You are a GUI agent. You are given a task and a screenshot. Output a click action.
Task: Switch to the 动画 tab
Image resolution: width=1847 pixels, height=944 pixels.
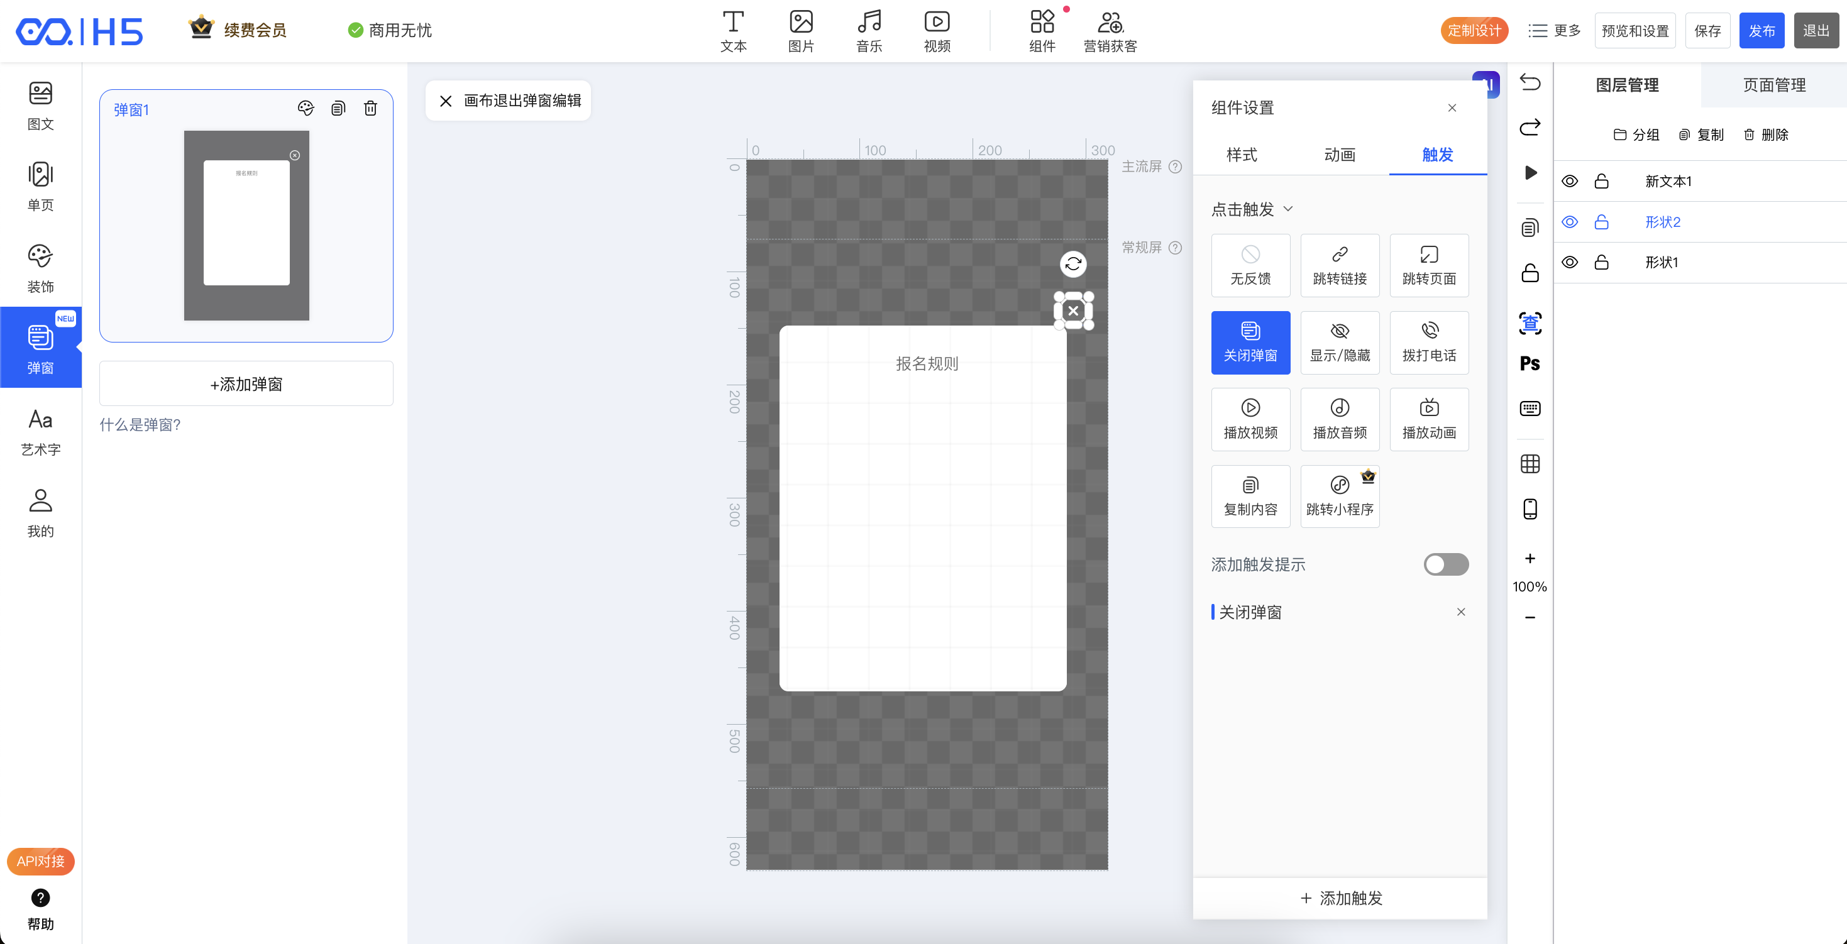1338,155
